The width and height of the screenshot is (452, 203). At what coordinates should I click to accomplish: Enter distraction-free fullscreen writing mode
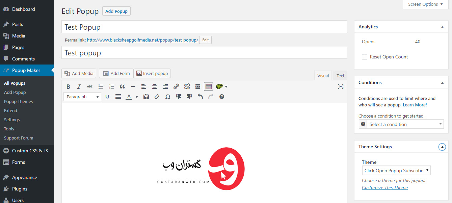(341, 86)
